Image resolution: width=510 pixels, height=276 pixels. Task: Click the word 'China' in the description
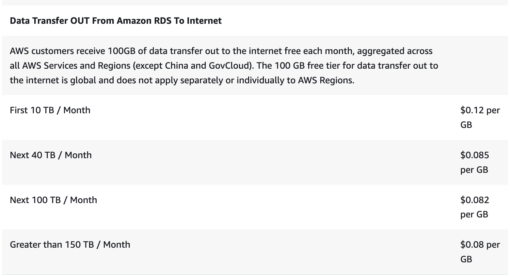point(177,66)
